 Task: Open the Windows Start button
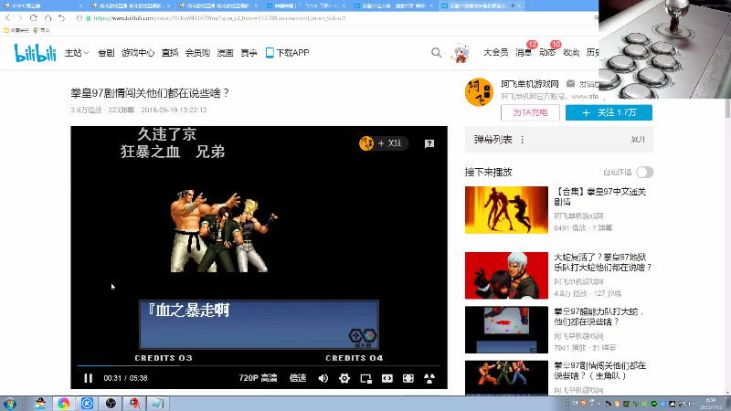pyautogui.click(x=10, y=404)
